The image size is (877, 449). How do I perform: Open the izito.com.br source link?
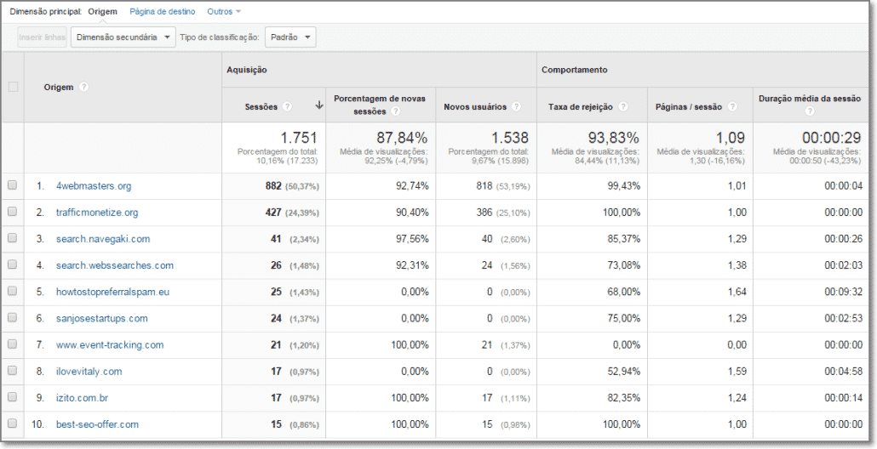(83, 398)
